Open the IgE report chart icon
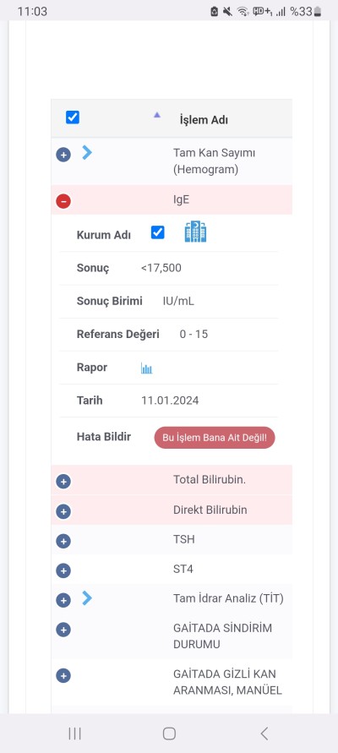 (x=146, y=368)
